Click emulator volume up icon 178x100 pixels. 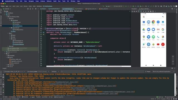coord(134,11)
